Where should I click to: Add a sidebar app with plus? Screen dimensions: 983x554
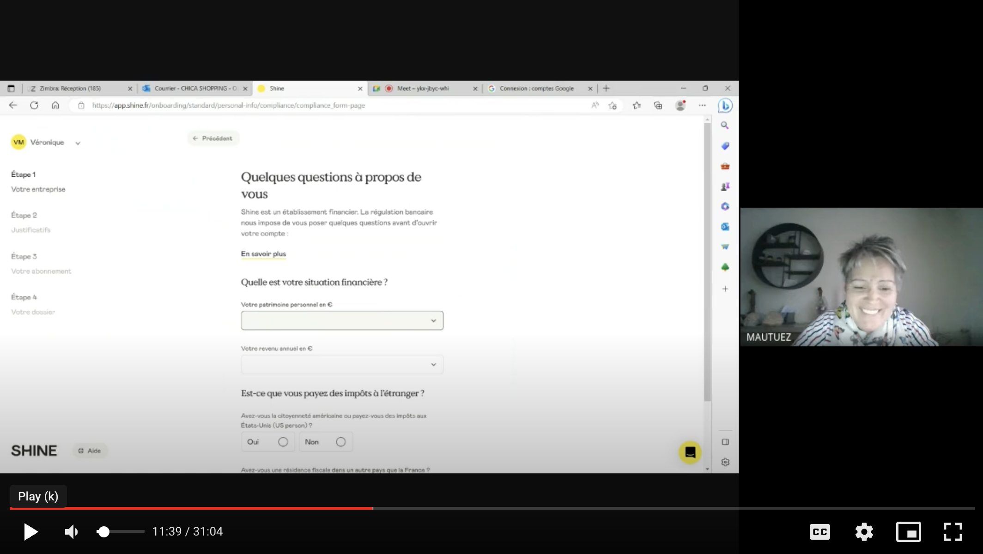725,289
